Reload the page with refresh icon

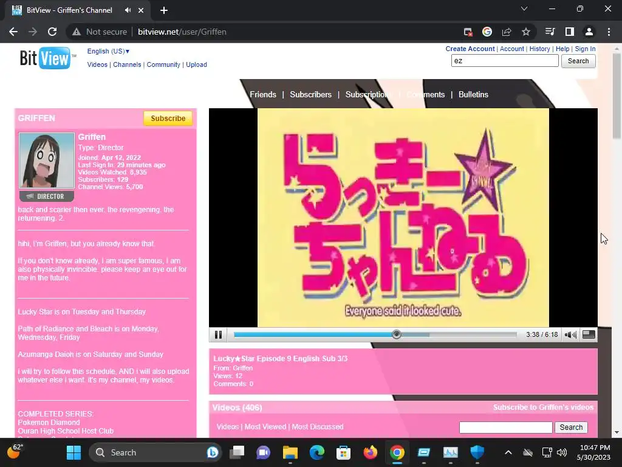(52, 32)
